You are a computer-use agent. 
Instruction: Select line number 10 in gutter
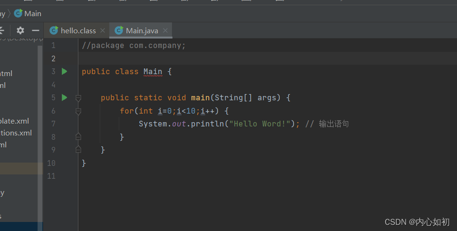51,163
